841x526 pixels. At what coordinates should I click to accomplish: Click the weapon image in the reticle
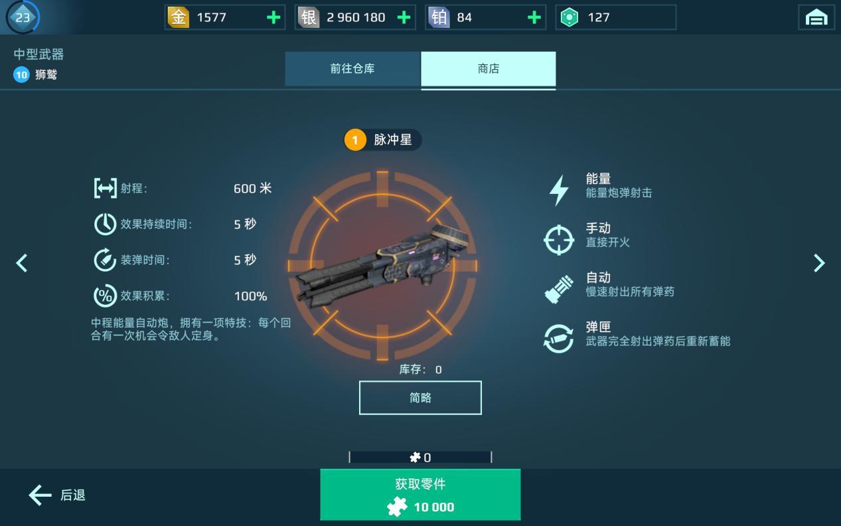(383, 264)
